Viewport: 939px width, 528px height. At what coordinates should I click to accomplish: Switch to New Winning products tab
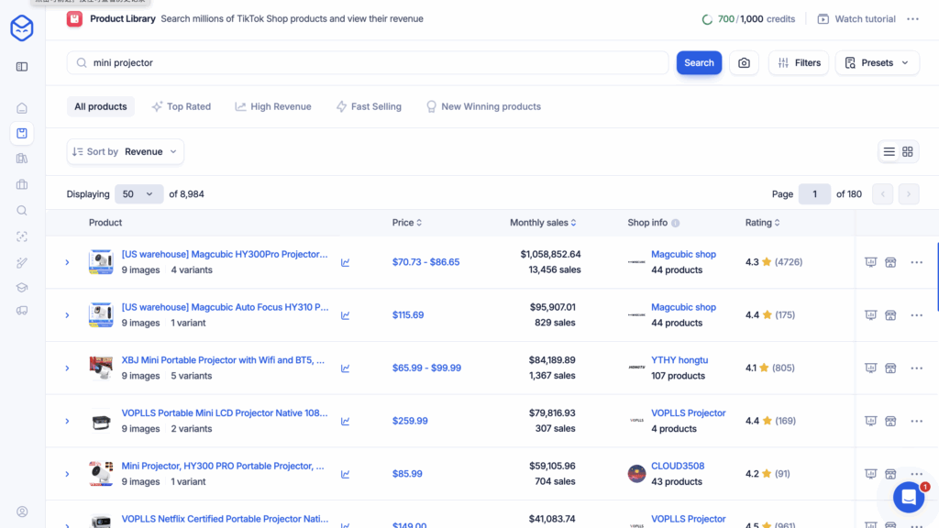click(483, 106)
